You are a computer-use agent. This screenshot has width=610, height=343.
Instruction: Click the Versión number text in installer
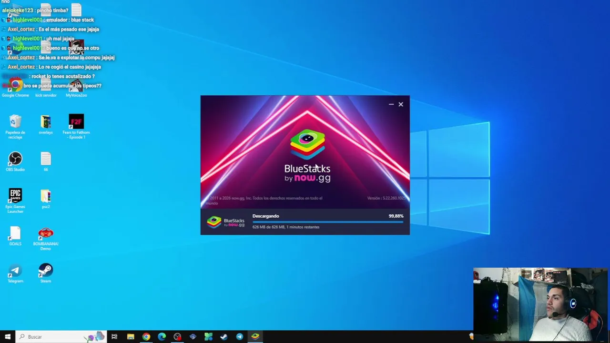[386, 198]
